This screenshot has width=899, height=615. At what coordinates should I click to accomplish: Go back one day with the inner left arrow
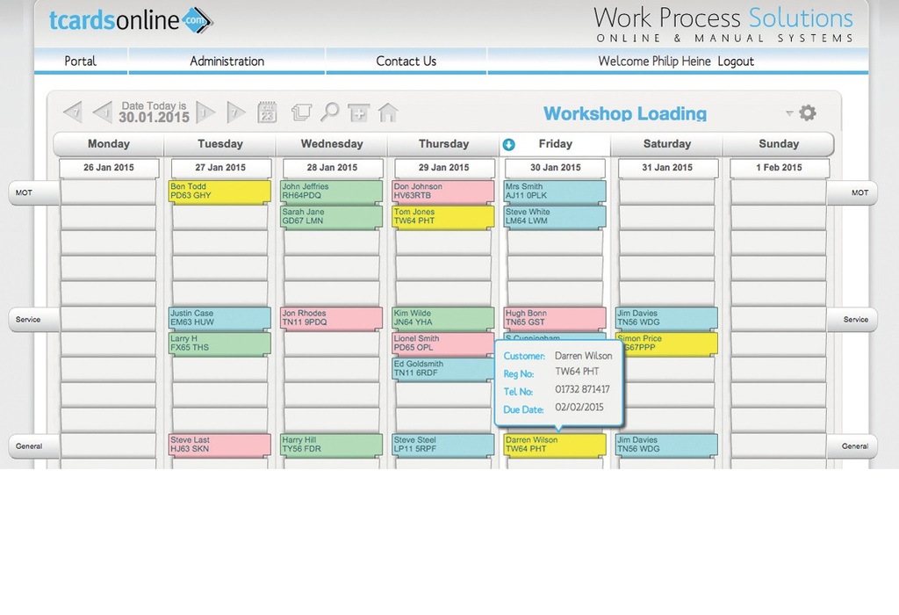point(103,112)
